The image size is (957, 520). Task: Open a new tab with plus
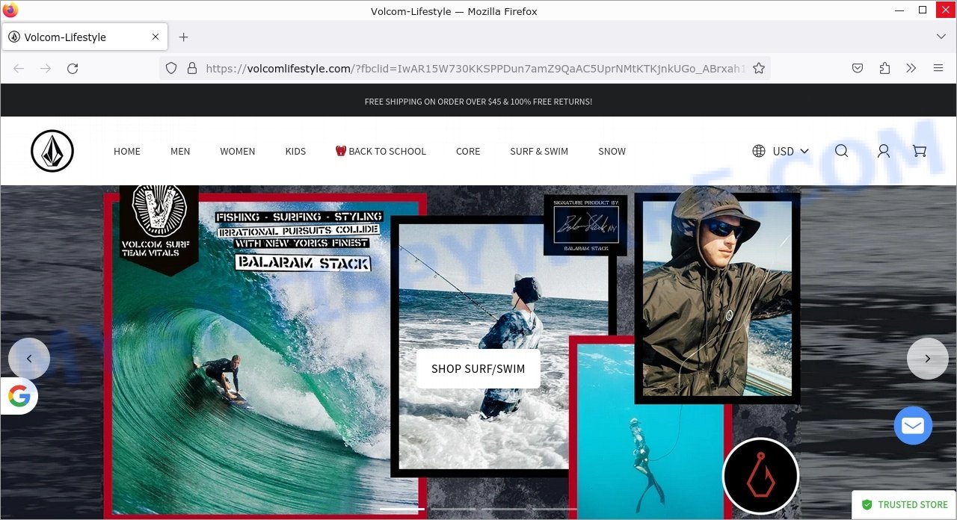[x=183, y=37]
